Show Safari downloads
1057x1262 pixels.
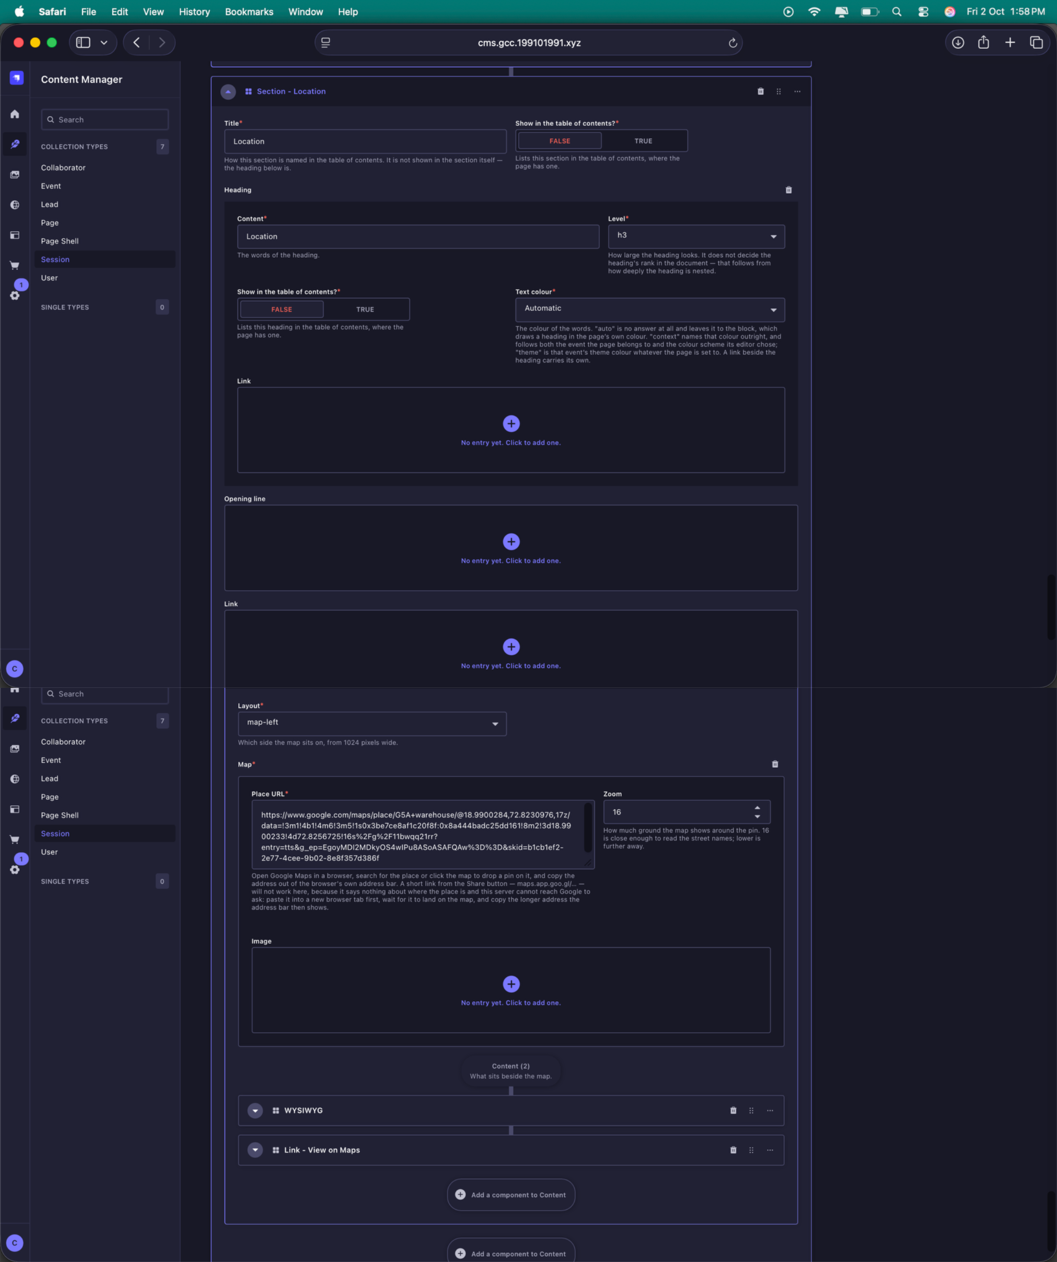[x=958, y=42]
